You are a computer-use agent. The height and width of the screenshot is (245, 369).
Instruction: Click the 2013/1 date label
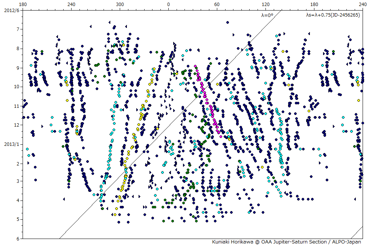click(x=12, y=144)
